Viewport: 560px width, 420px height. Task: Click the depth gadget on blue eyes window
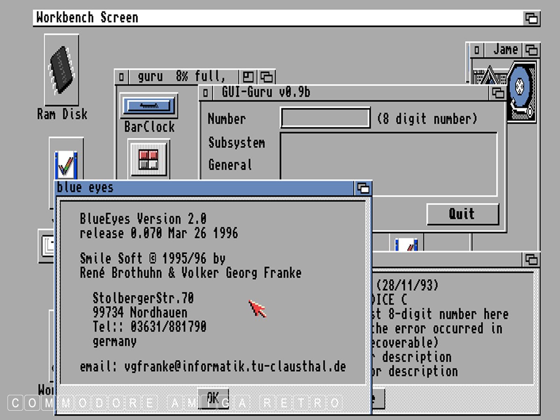click(x=363, y=188)
